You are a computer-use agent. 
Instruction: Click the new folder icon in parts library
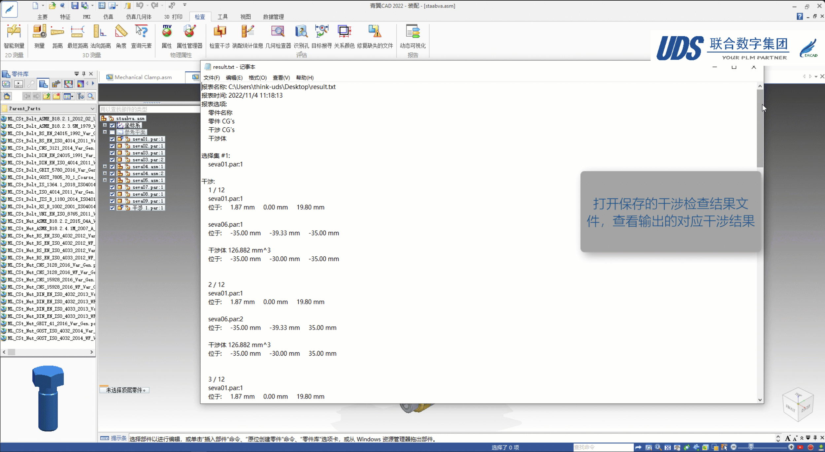[x=56, y=96]
